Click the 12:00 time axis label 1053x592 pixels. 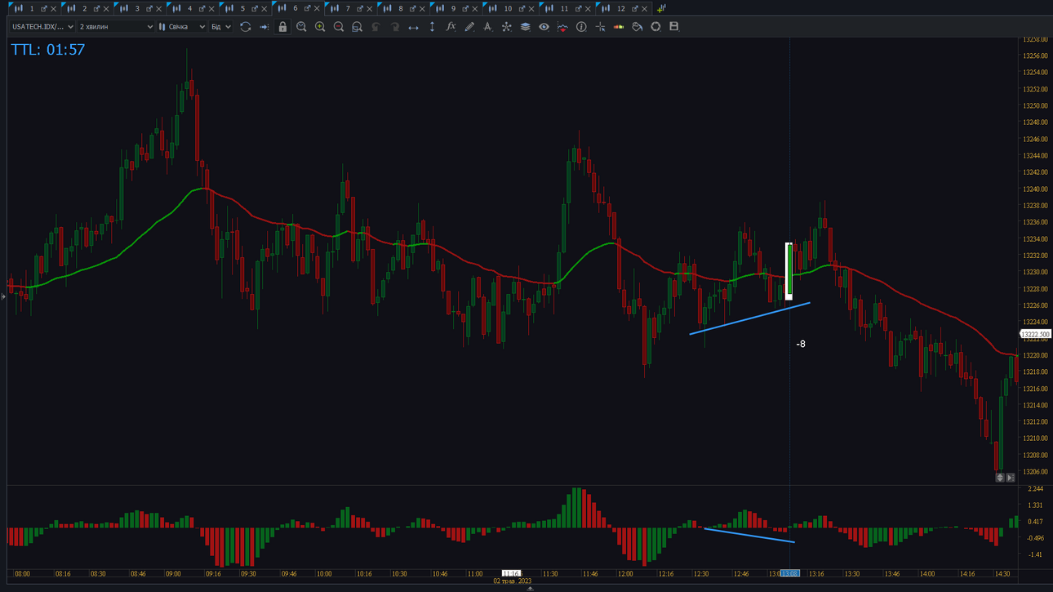click(625, 574)
